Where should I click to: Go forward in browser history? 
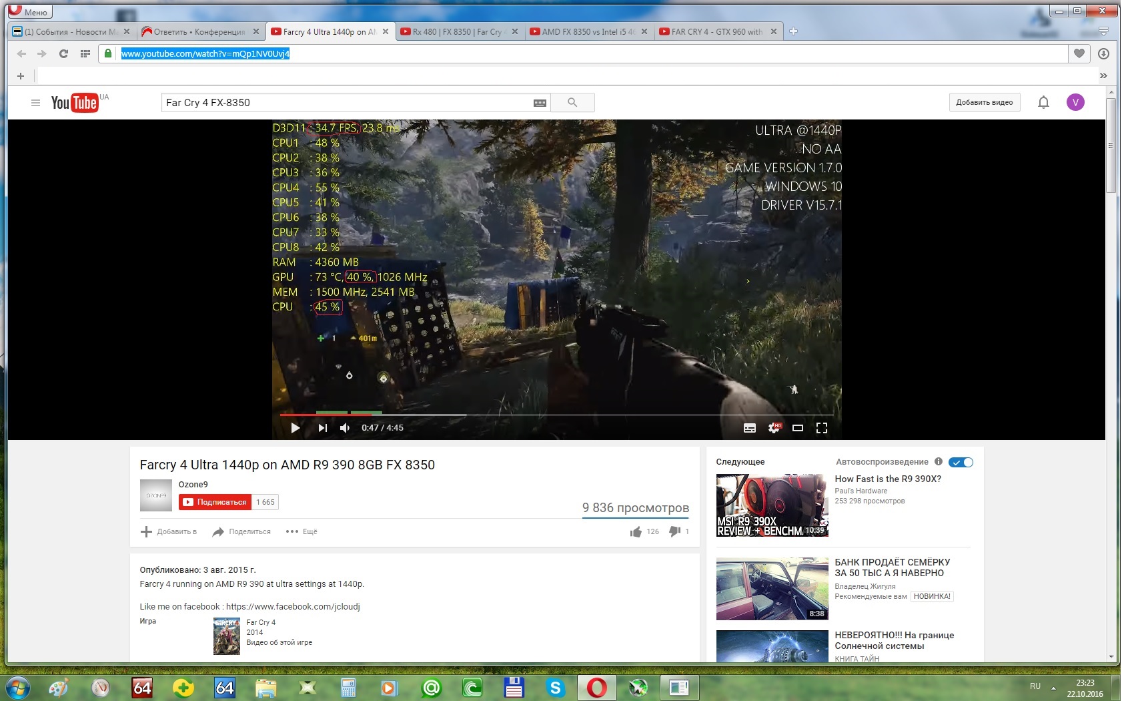pos(42,53)
